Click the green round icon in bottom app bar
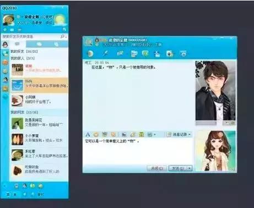The image size is (254, 208). (33, 186)
